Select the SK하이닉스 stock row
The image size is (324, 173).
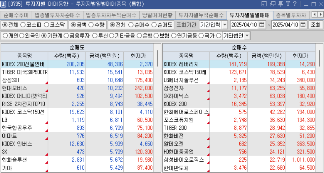click(x=239, y=96)
